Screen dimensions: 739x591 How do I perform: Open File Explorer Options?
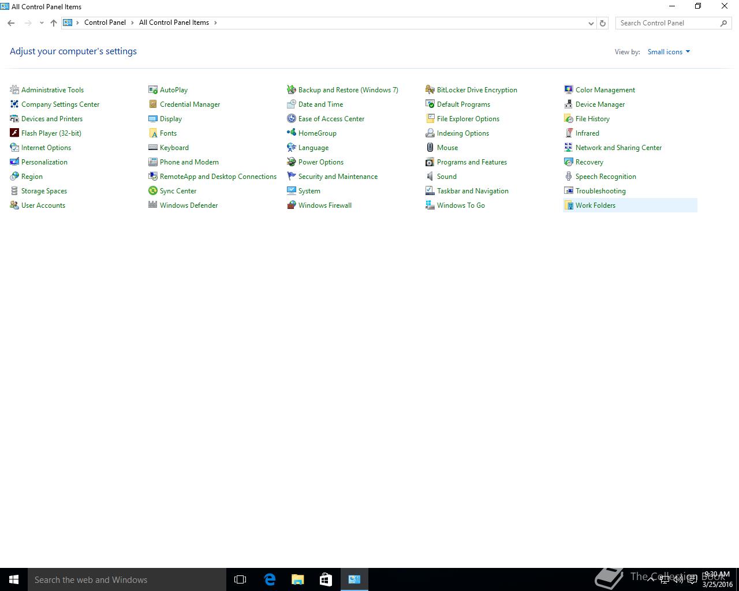click(x=468, y=119)
